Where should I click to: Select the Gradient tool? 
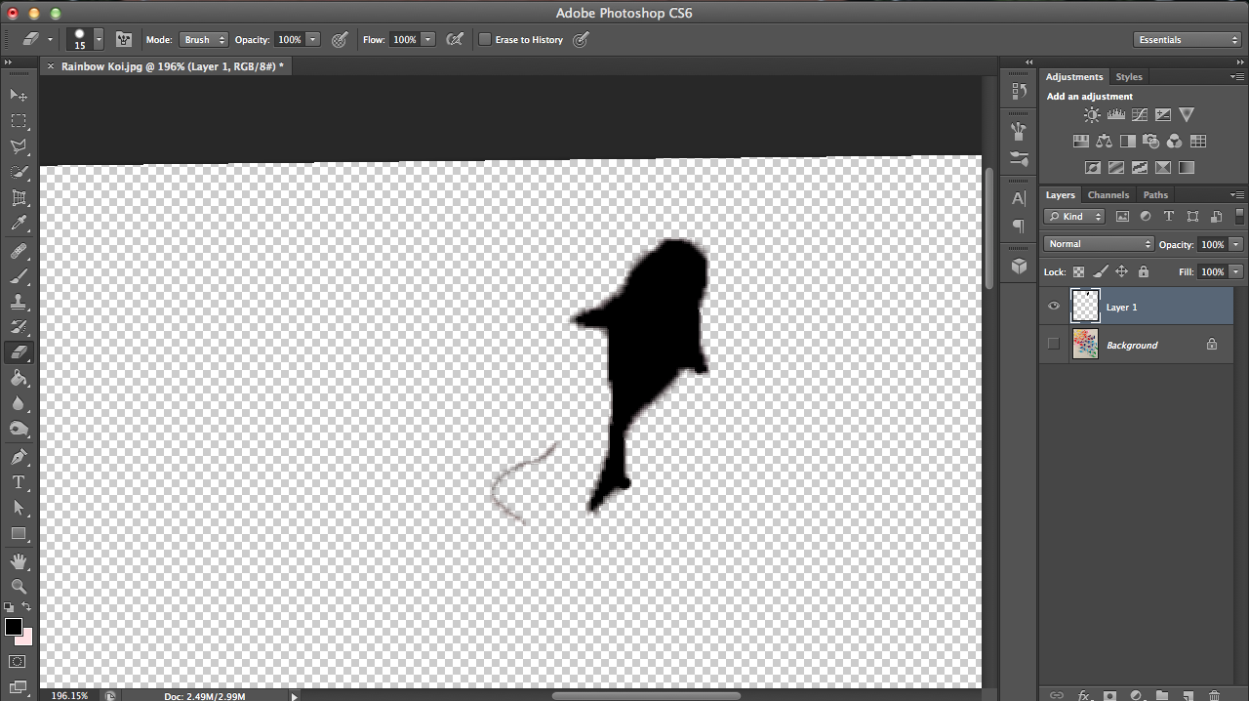pyautogui.click(x=20, y=380)
